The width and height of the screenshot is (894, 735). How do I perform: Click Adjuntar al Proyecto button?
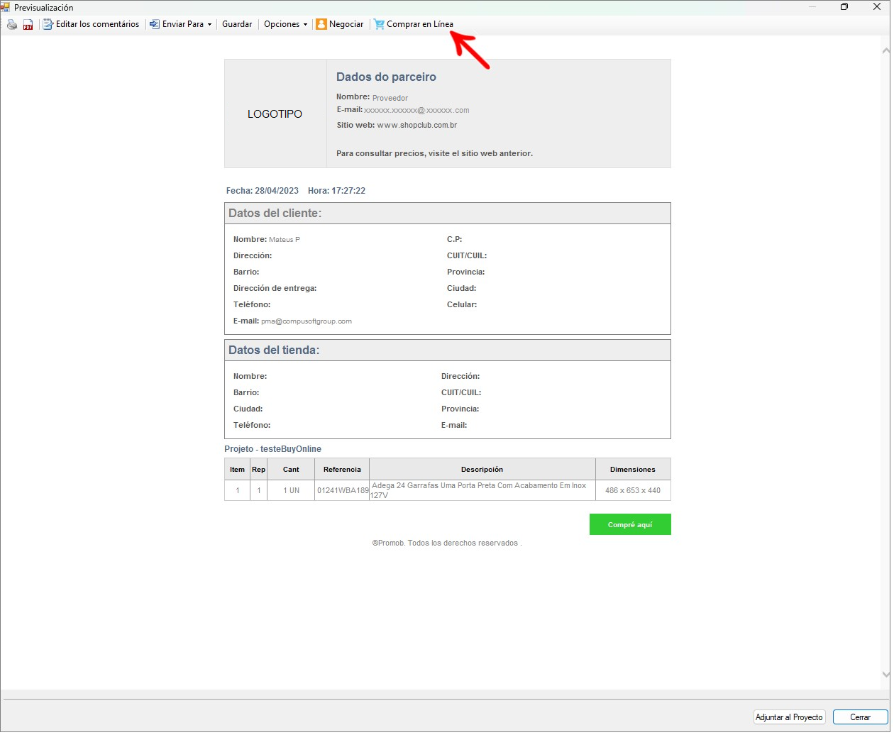[x=789, y=717]
